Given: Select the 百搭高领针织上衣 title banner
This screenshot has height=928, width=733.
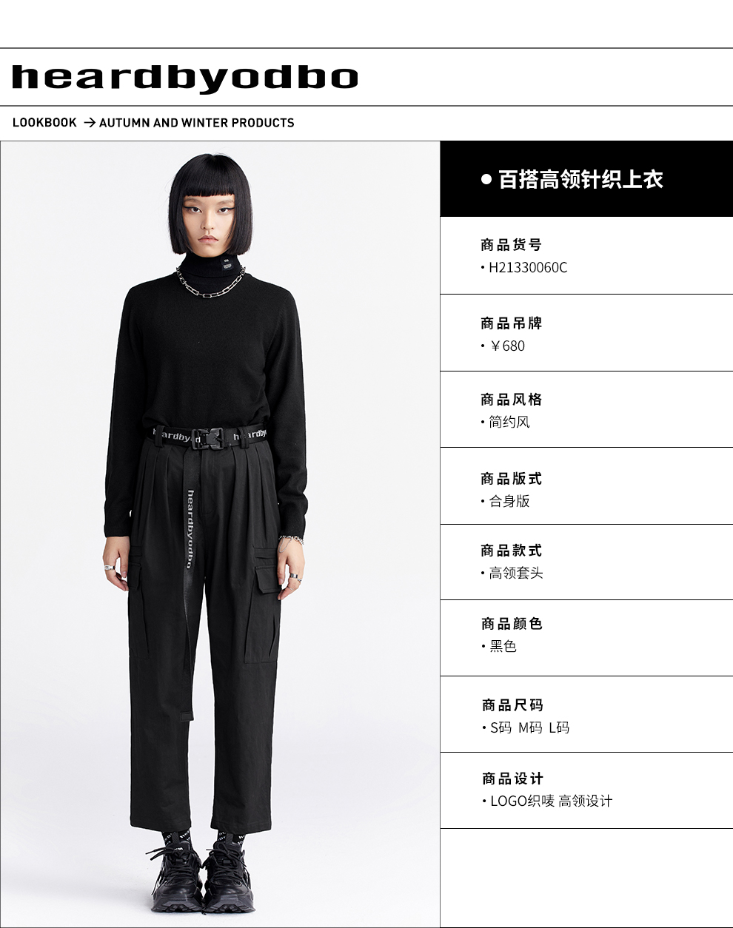Looking at the screenshot, I should (x=586, y=179).
